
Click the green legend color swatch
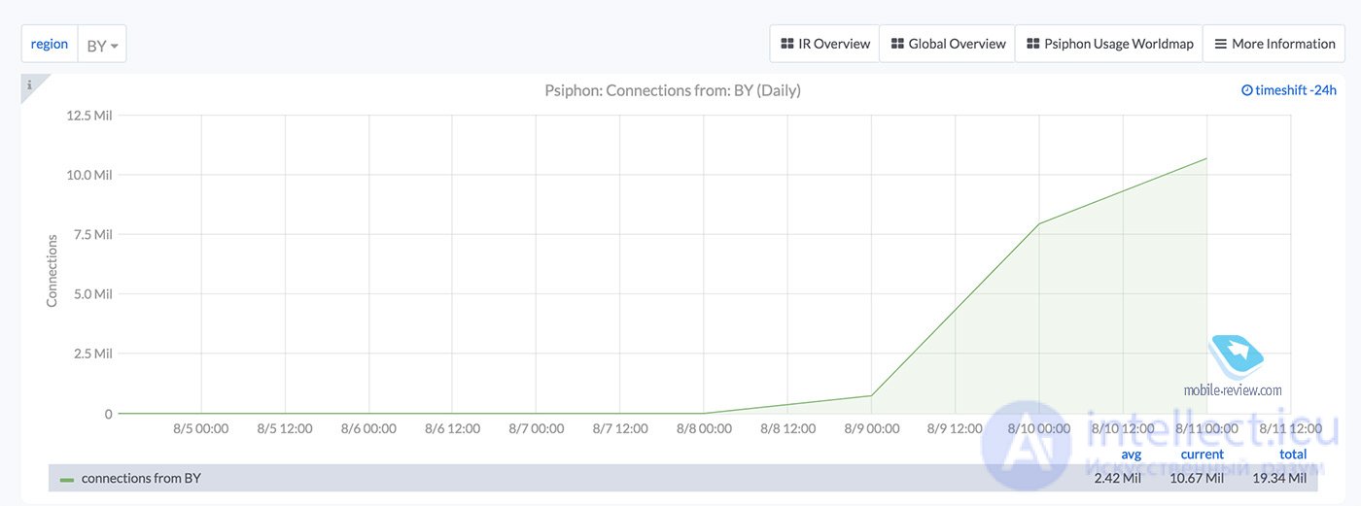[x=67, y=479]
